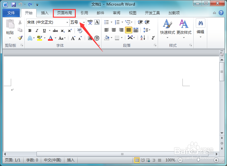Toggle Bold formatting
Viewport: 227px width, 166px height.
[30, 31]
